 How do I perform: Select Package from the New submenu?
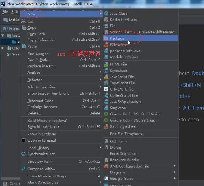141,38
